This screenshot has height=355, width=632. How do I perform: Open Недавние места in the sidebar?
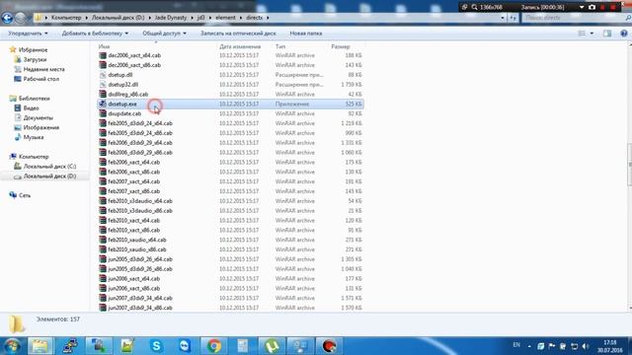click(43, 69)
